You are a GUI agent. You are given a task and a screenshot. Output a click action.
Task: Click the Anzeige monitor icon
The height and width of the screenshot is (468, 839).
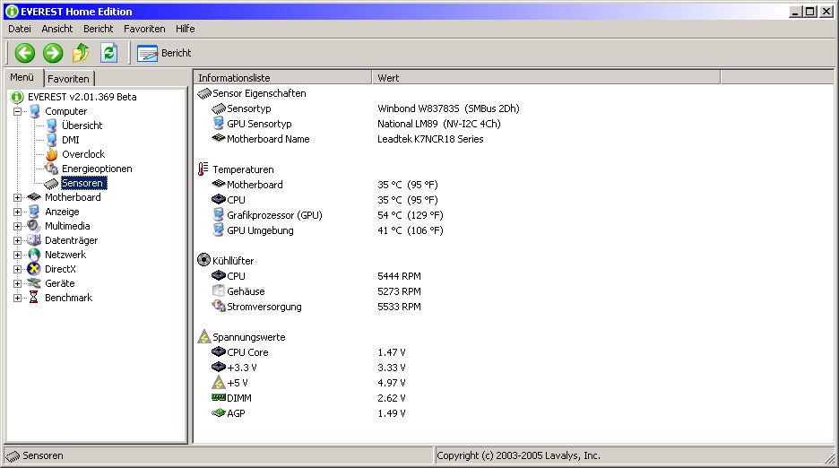tap(34, 212)
